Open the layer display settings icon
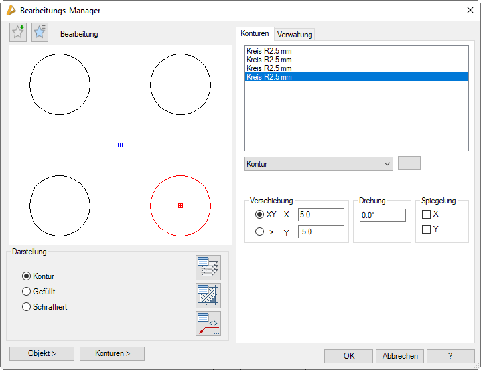481x370 pixels. tap(208, 268)
